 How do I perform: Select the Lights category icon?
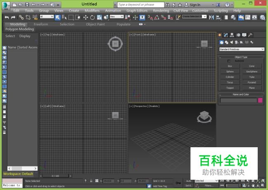(231, 42)
